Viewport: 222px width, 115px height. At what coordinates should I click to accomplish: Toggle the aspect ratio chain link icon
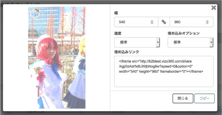[x=164, y=22]
